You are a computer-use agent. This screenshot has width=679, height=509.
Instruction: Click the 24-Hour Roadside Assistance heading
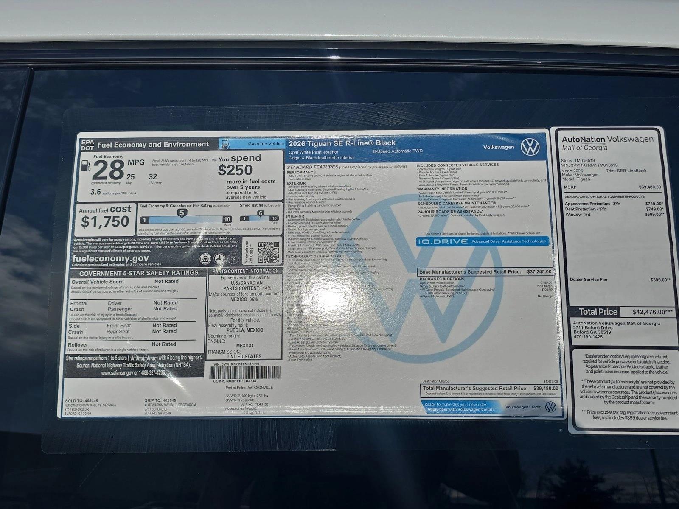[x=450, y=211]
